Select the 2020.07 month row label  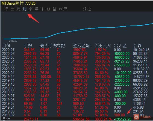pyautogui.click(x=8, y=50)
